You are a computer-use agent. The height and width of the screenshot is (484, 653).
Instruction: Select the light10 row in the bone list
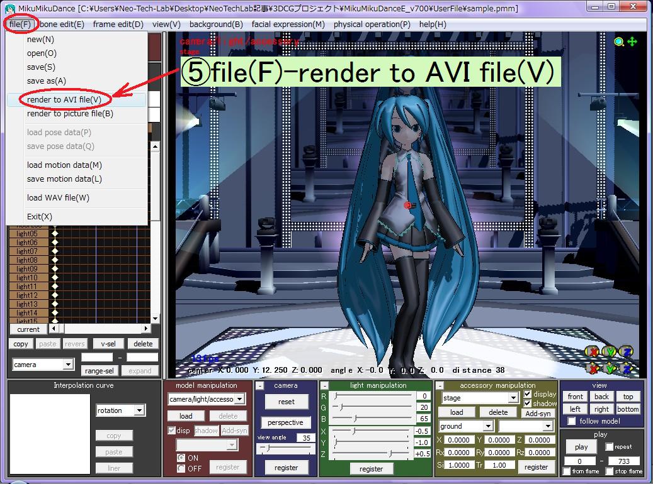pos(29,278)
